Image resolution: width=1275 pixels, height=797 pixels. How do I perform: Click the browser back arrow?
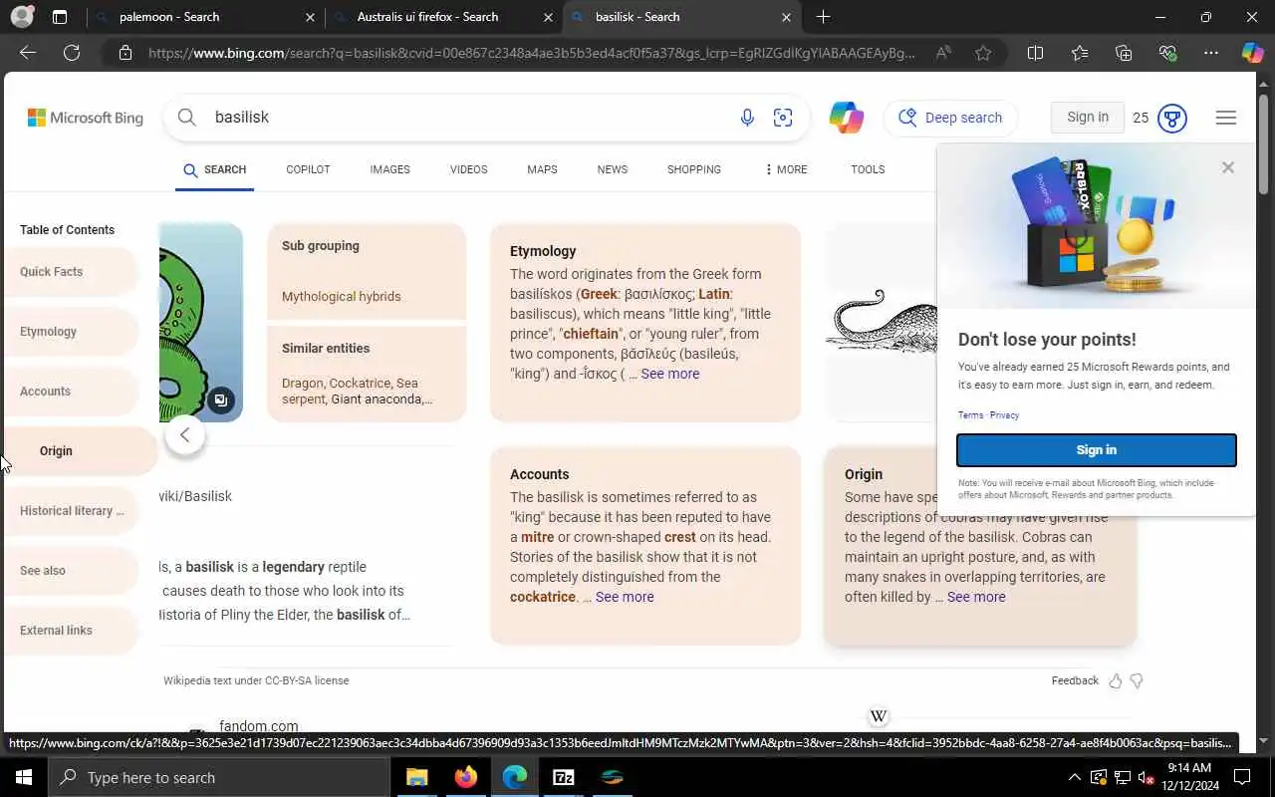point(28,53)
